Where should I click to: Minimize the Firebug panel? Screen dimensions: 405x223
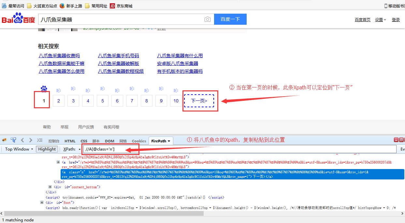397,140
